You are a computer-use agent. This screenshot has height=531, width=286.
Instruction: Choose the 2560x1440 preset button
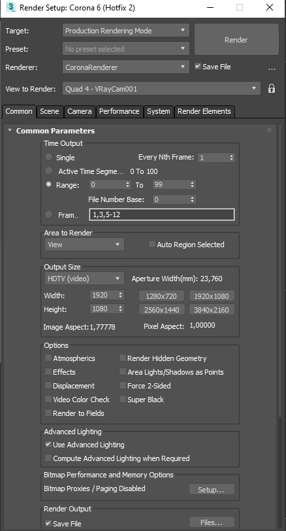pos(161,309)
